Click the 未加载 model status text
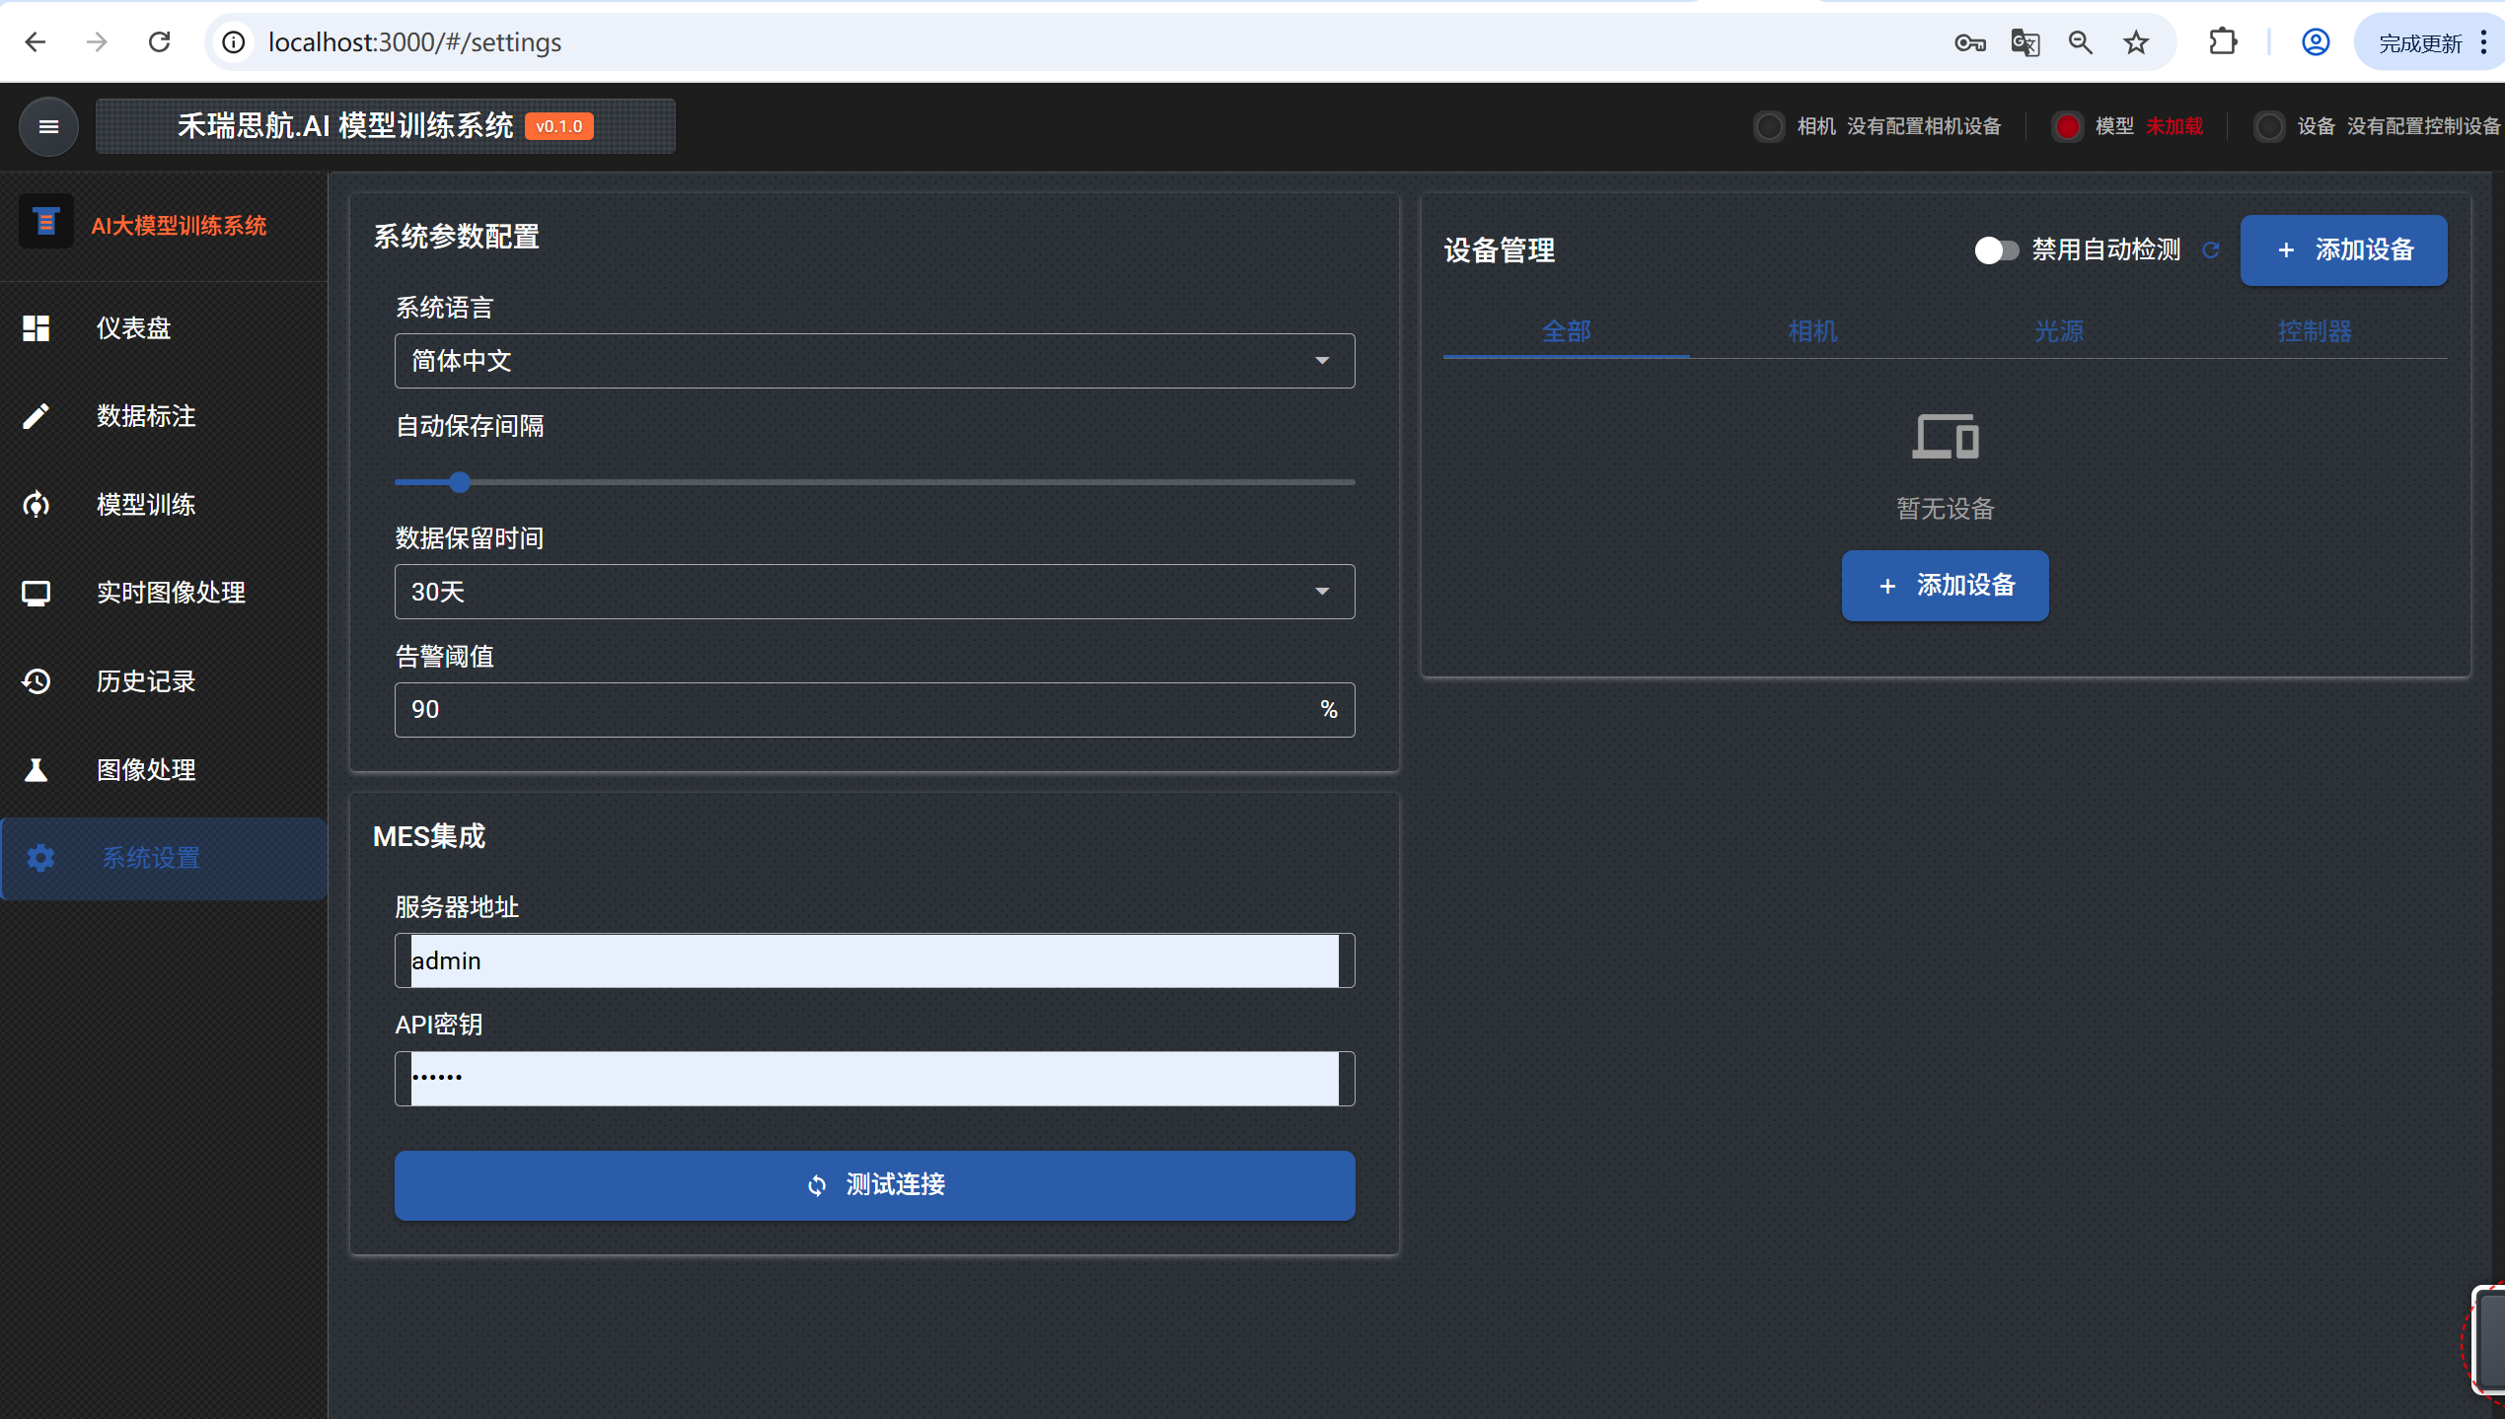The height and width of the screenshot is (1419, 2505). tap(2174, 126)
